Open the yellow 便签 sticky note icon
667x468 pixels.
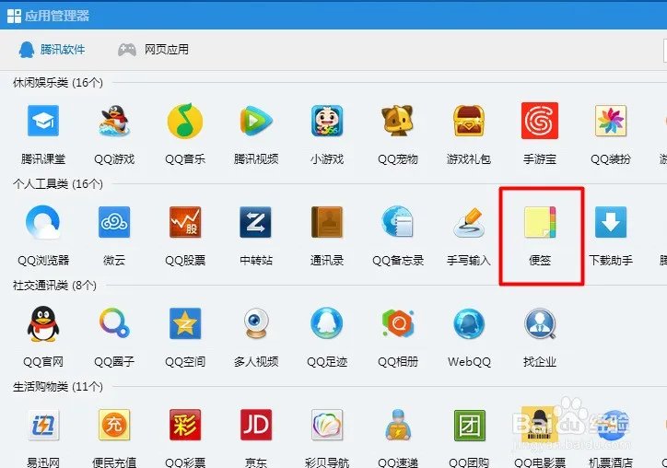(x=539, y=222)
